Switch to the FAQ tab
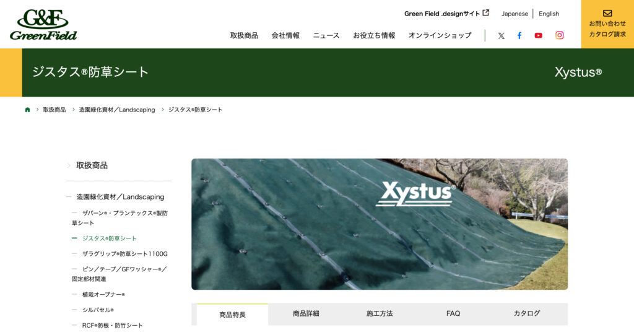 (453, 313)
